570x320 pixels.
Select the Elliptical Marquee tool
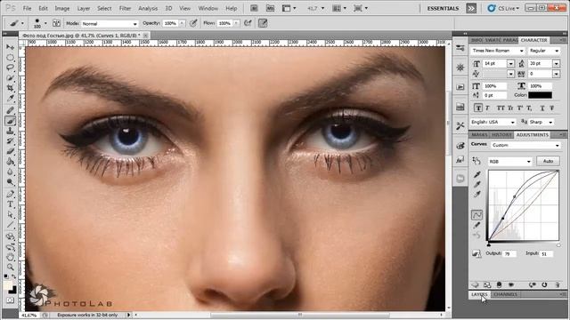10,57
